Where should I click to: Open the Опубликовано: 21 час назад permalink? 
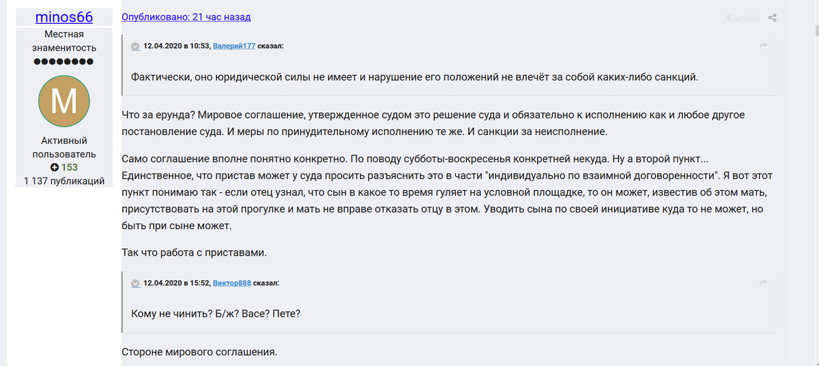pos(186,17)
